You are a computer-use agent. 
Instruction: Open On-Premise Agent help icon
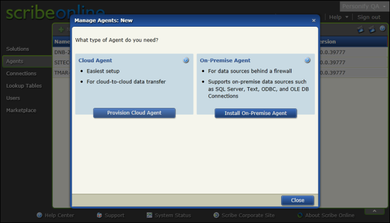pyautogui.click(x=307, y=60)
